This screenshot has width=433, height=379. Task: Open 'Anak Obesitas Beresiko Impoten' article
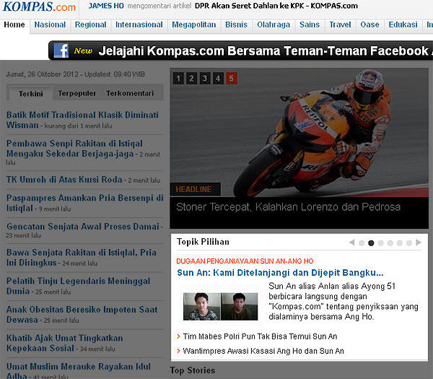point(82,314)
